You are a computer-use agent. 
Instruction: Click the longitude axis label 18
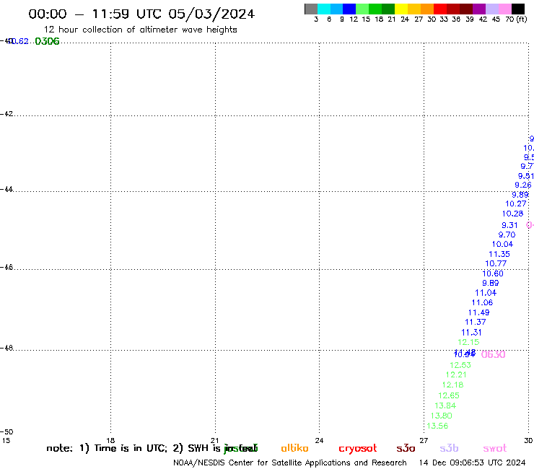[x=110, y=441]
